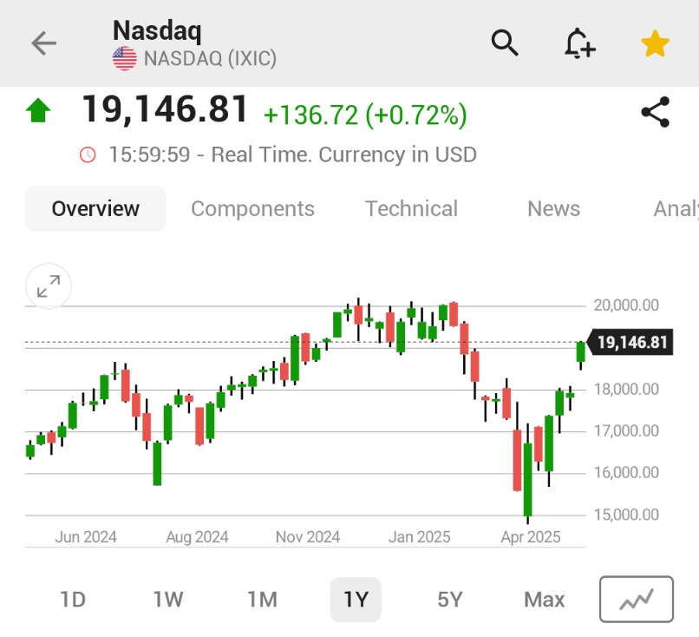Tap the Jan 2025 date label
The width and height of the screenshot is (699, 637).
pyautogui.click(x=419, y=536)
